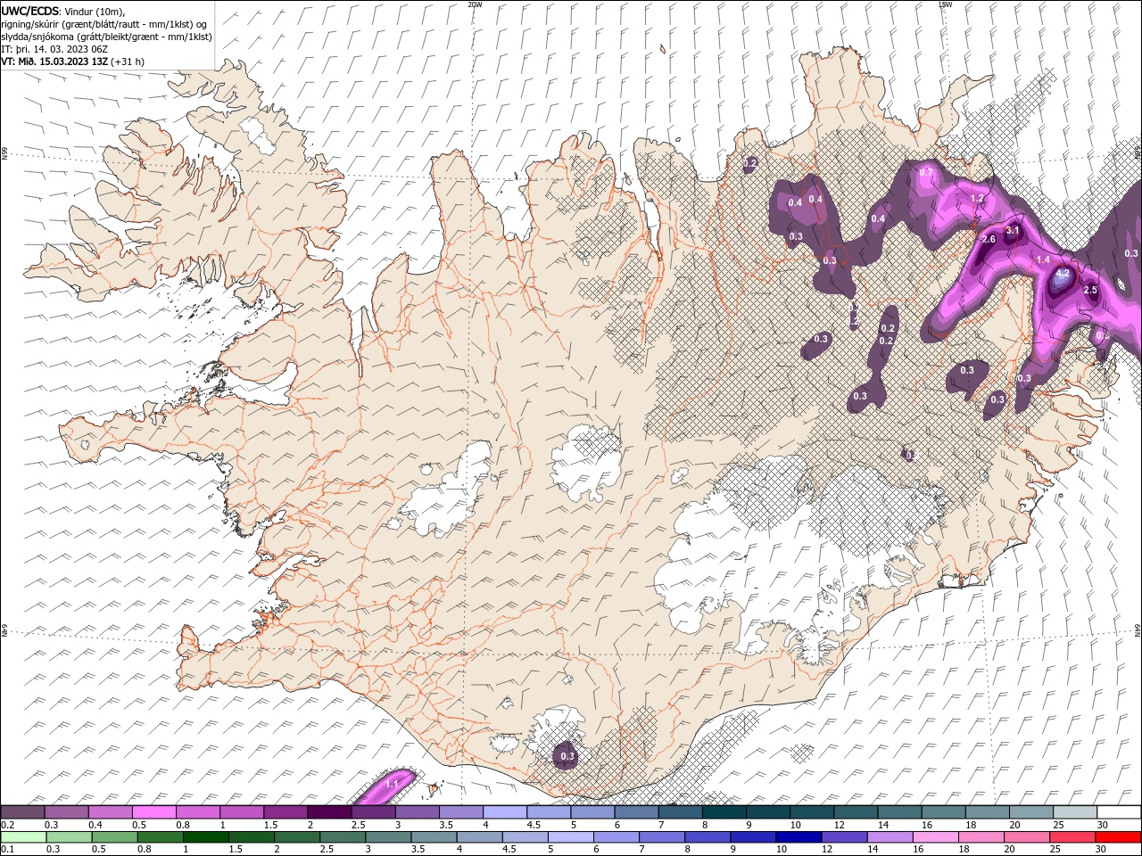This screenshot has width=1142, height=856.
Task: Click the 0.7 value label on map
Action: 926,172
